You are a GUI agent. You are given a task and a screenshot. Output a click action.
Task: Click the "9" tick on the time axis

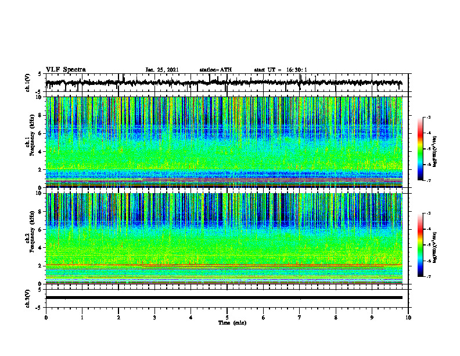(372, 318)
